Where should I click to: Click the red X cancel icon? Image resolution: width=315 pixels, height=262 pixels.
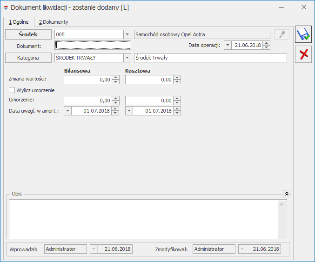click(x=303, y=54)
